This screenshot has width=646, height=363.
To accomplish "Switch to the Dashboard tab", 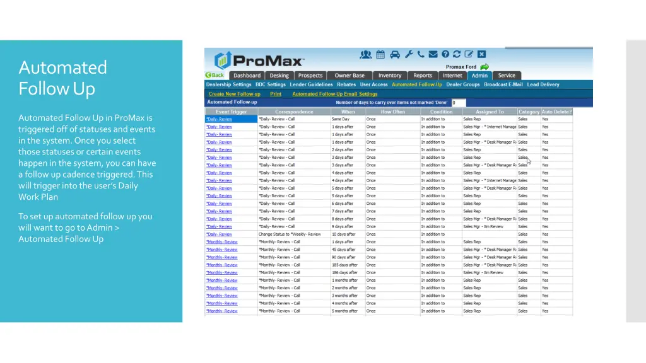I will tap(247, 76).
